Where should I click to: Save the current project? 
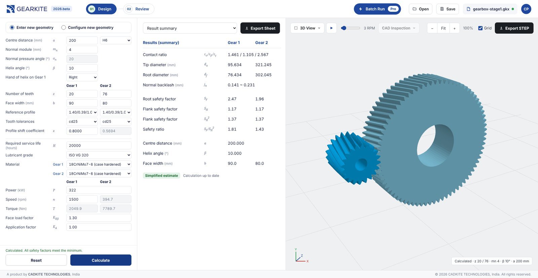tap(448, 9)
